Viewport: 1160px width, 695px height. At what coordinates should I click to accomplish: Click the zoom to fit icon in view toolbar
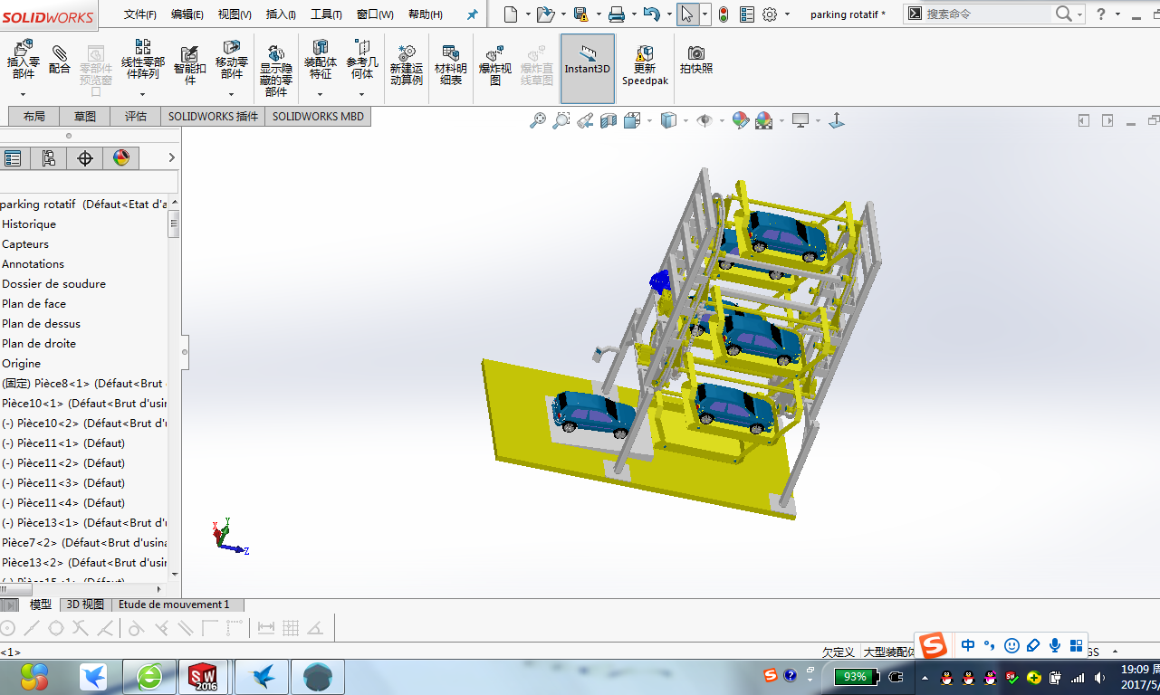(538, 120)
